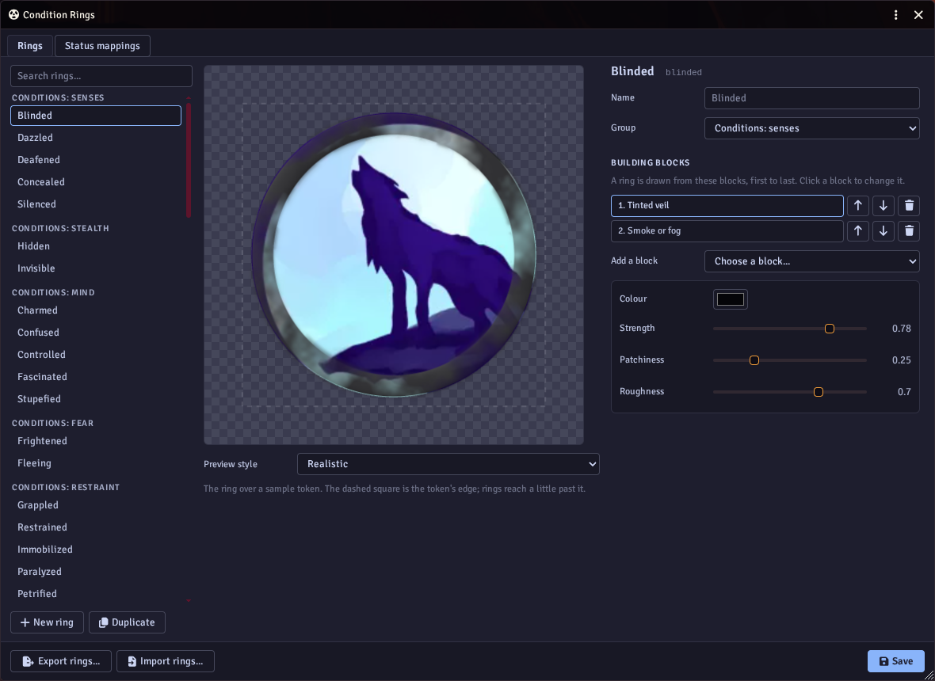This screenshot has height=681, width=935.
Task: Select the Silenced ring
Action: click(95, 204)
